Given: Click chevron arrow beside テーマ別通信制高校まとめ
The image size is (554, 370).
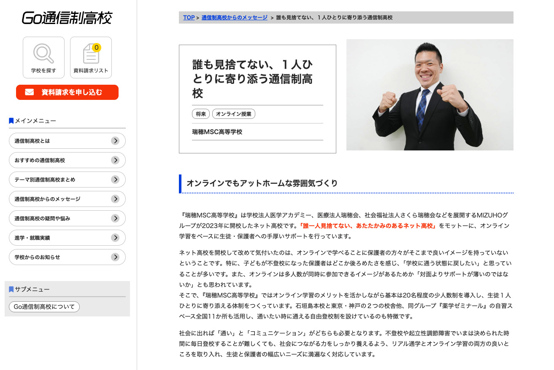Looking at the screenshot, I should 115,180.
